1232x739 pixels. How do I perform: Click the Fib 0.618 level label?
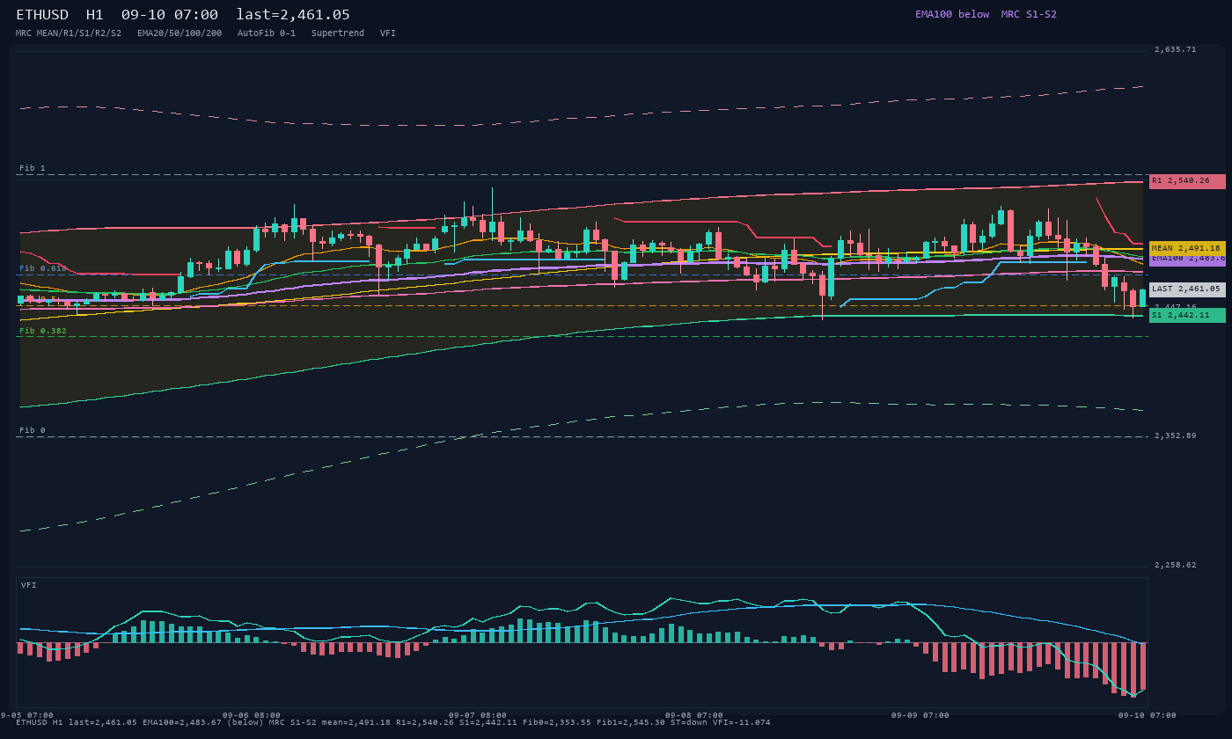point(43,268)
